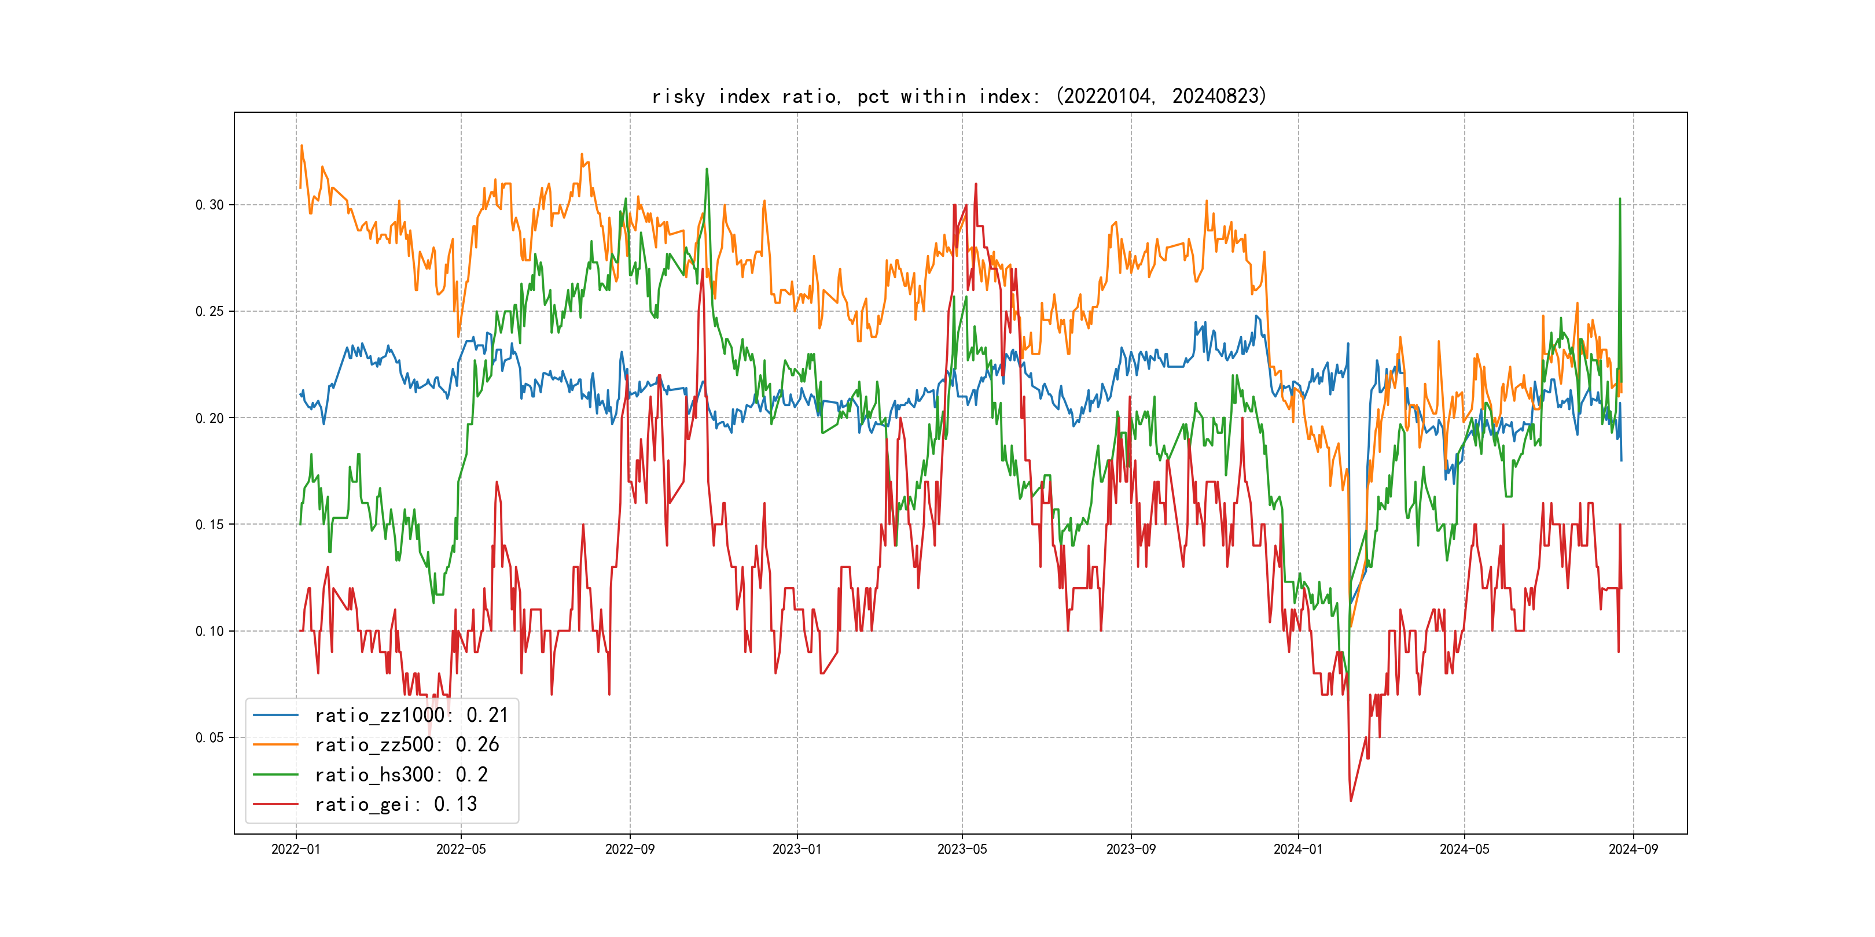This screenshot has height=937, width=1875.
Task: Click the red ratio_gei legend line swatch
Action: 275,805
